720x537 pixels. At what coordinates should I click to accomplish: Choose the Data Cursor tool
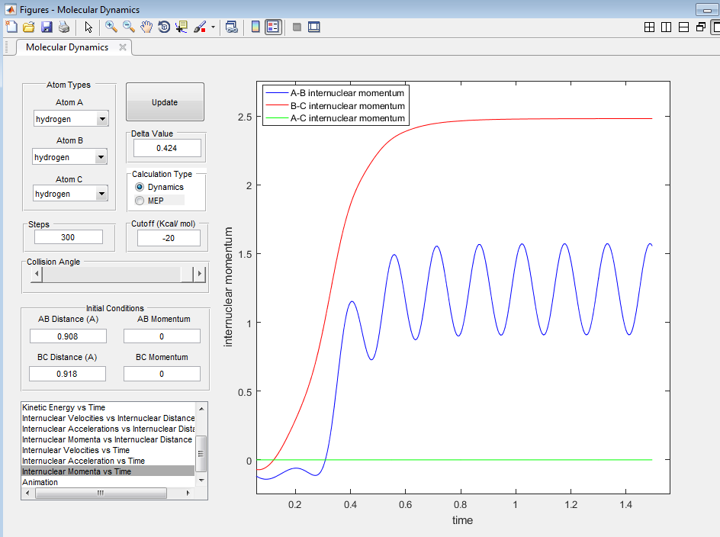(181, 27)
